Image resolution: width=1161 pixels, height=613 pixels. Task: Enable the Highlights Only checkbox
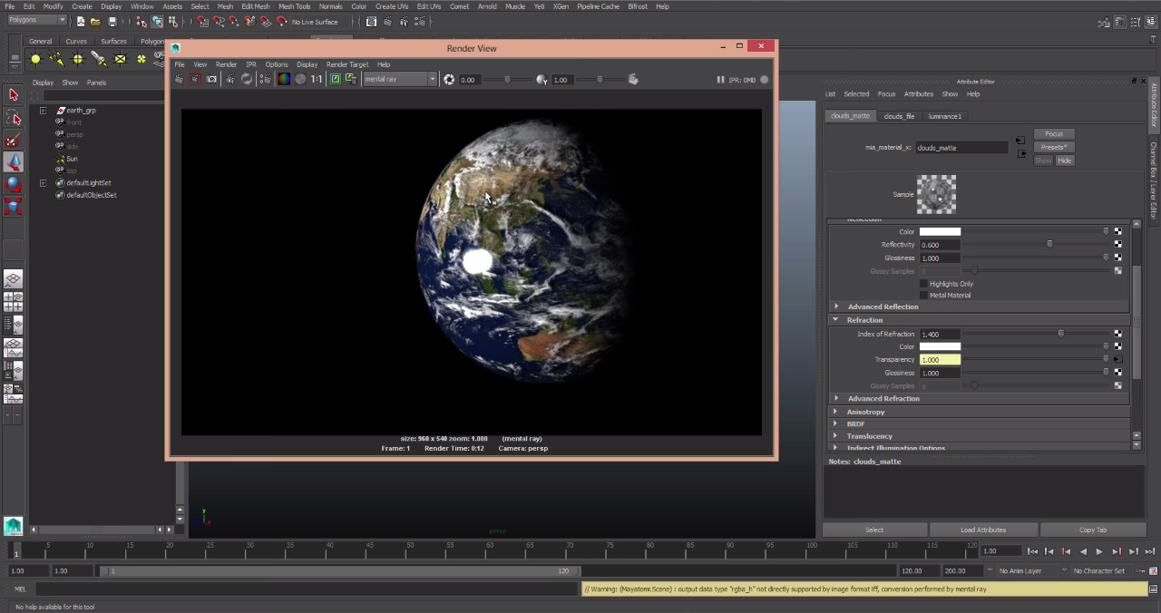923,284
